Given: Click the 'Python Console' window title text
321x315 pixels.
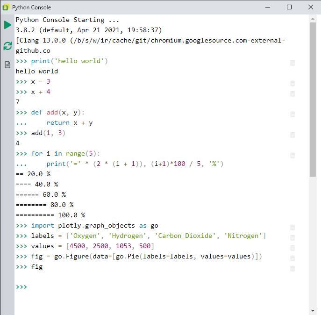Looking at the screenshot, I should tap(31, 7).
